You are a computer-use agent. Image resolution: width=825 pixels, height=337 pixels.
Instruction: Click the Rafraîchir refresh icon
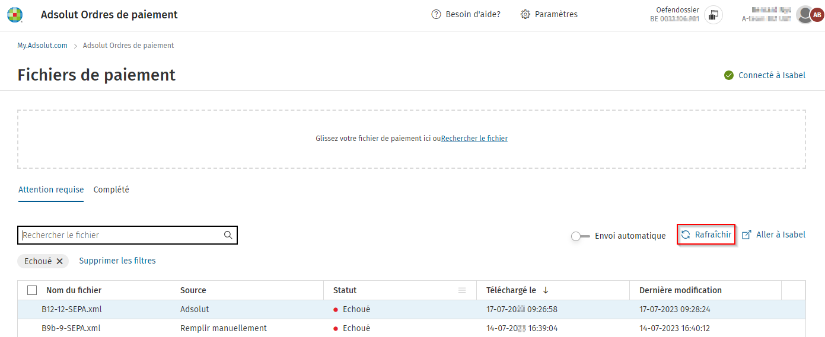[686, 235]
